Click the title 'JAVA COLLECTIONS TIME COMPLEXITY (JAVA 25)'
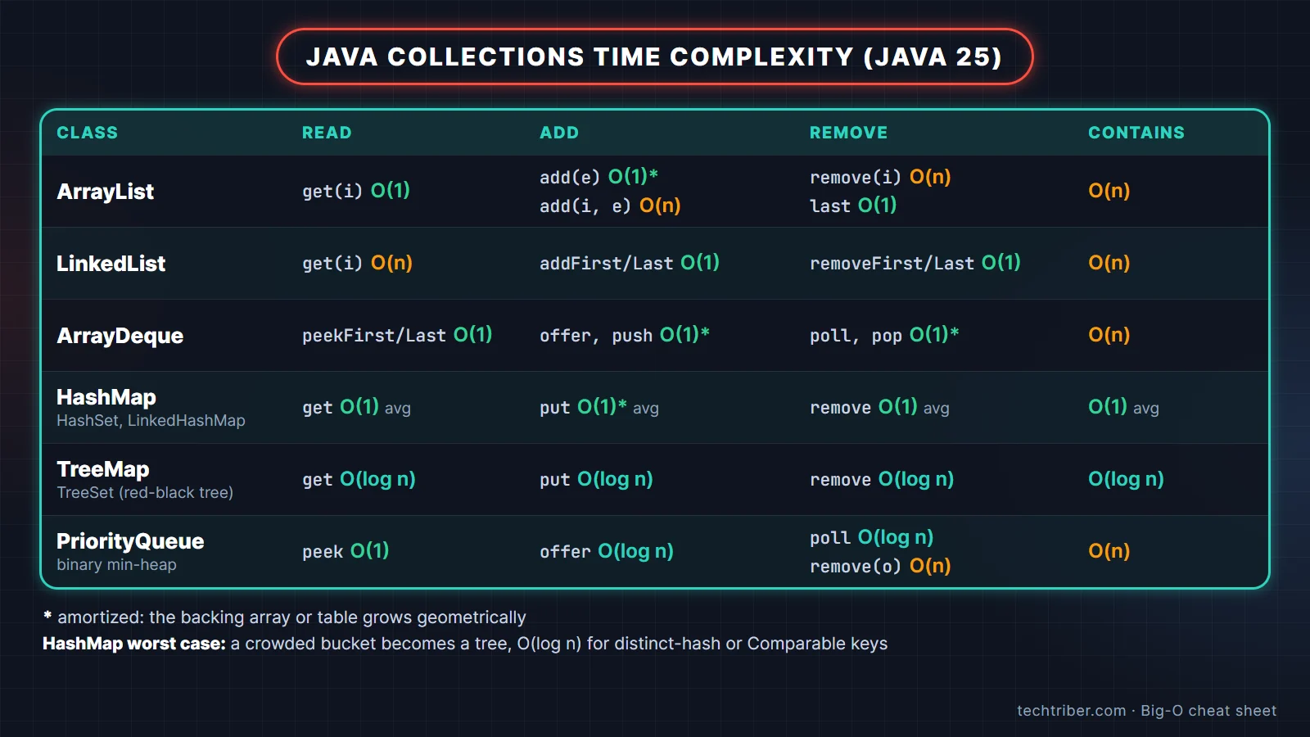 (x=654, y=57)
